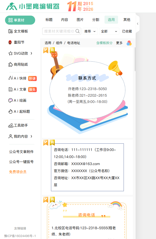Click the 我的内容 user icon

click(11, 136)
